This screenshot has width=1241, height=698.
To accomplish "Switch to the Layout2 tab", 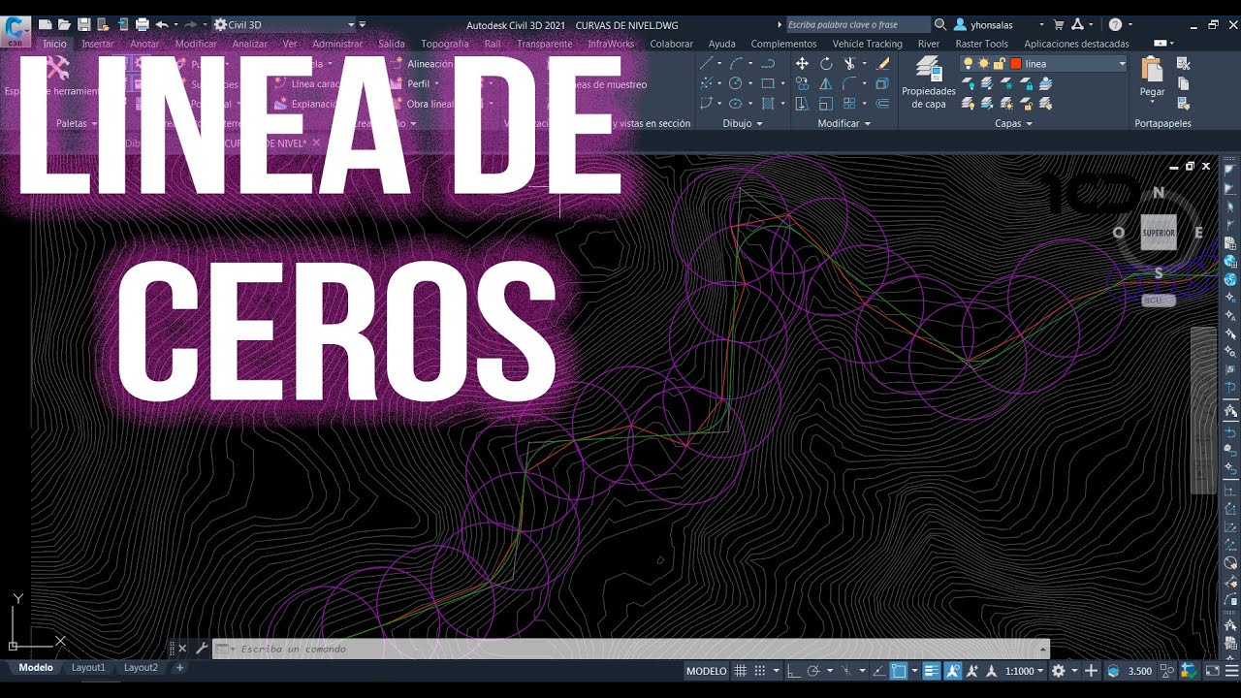I will point(141,668).
